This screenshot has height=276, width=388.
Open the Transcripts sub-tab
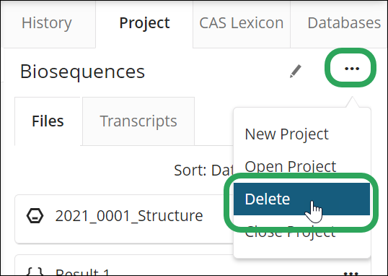(138, 121)
